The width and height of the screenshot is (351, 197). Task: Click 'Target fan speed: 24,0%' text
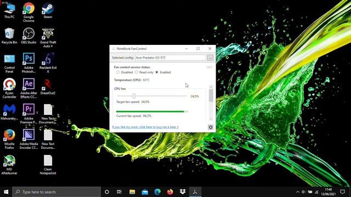pos(133,102)
